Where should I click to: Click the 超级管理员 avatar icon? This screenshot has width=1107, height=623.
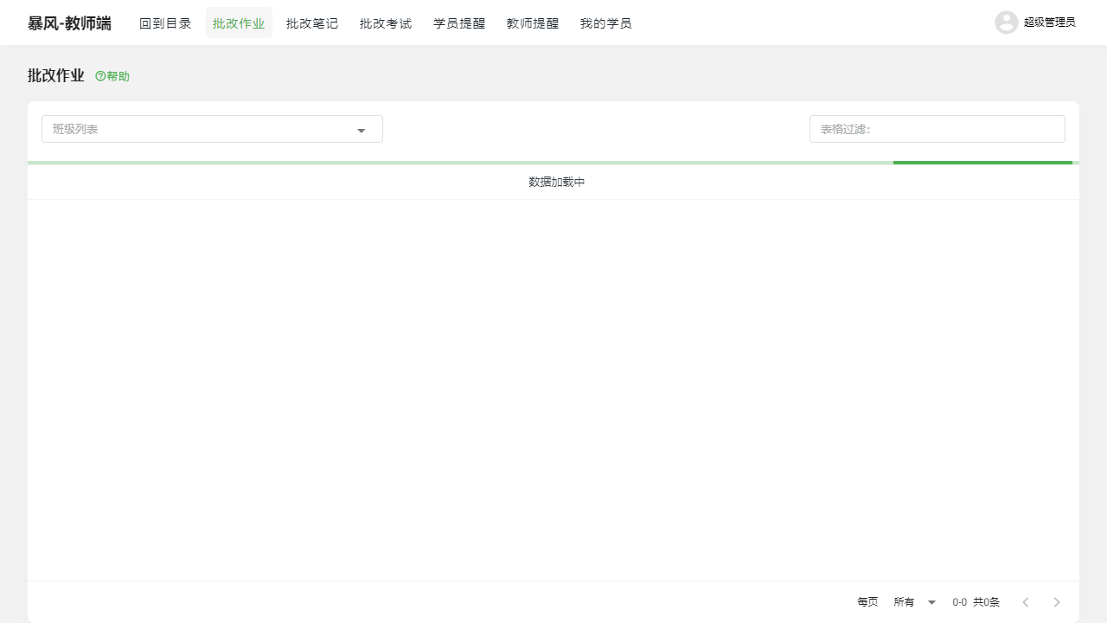1006,22
